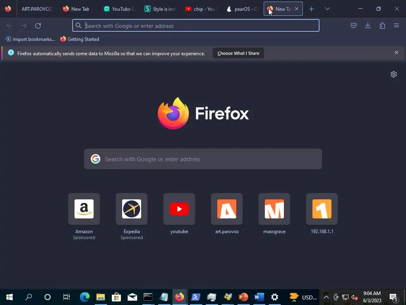
Task: Open Getting Started bookmark
Action: tap(80, 39)
